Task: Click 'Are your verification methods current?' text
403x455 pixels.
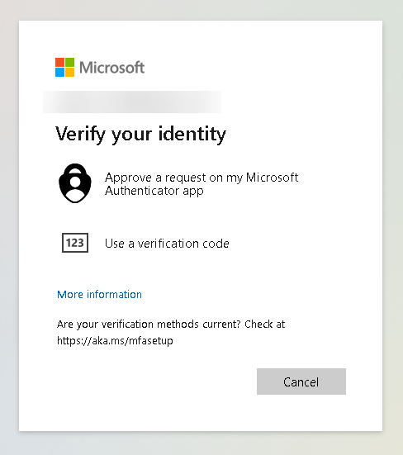Action: tap(149, 325)
